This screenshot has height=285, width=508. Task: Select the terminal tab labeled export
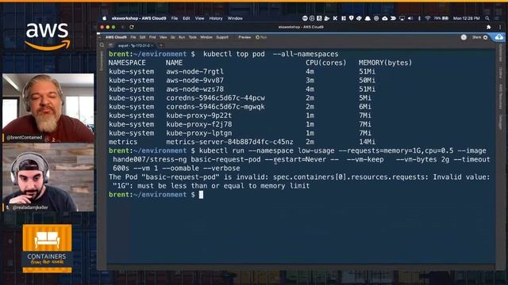pos(136,46)
